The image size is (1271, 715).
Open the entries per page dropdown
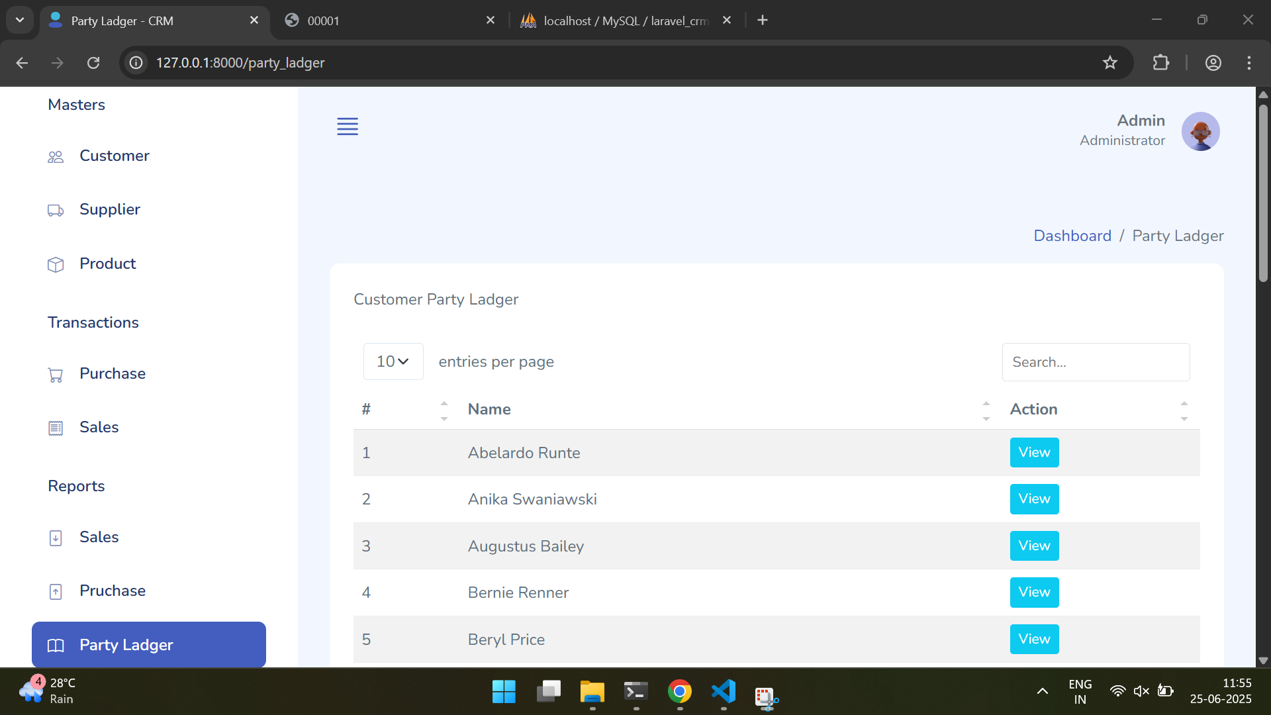click(x=393, y=361)
